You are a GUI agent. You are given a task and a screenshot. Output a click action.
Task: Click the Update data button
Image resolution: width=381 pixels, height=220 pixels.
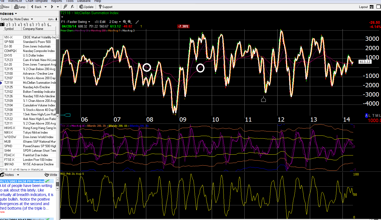pos(86,7)
